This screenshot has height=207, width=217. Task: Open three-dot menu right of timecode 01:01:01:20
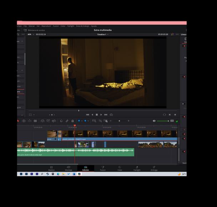tap(177, 34)
